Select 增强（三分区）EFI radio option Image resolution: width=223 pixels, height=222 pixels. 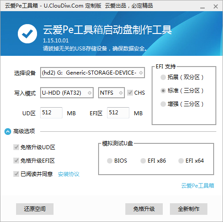pyautogui.click(x=163, y=104)
